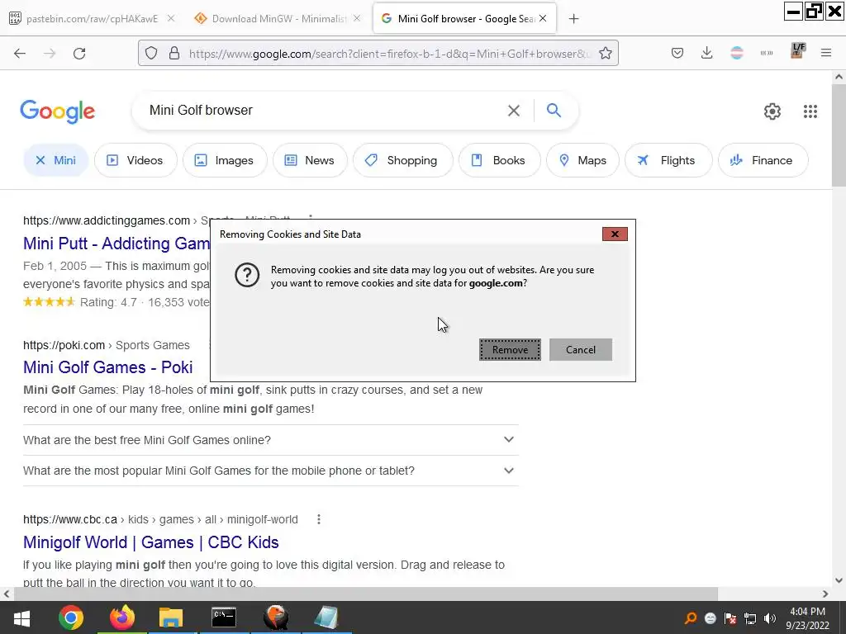The width and height of the screenshot is (846, 634).
Task: Click the Google logo
Action: point(58,111)
